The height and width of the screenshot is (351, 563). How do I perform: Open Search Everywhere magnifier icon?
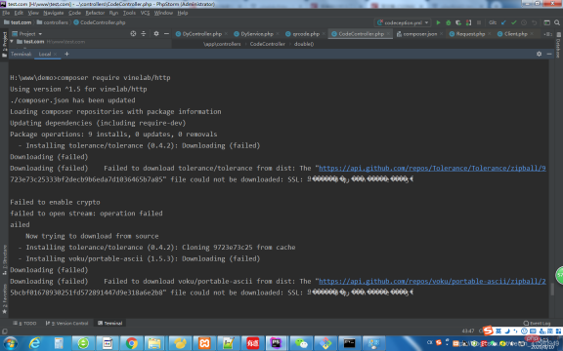pos(557,22)
